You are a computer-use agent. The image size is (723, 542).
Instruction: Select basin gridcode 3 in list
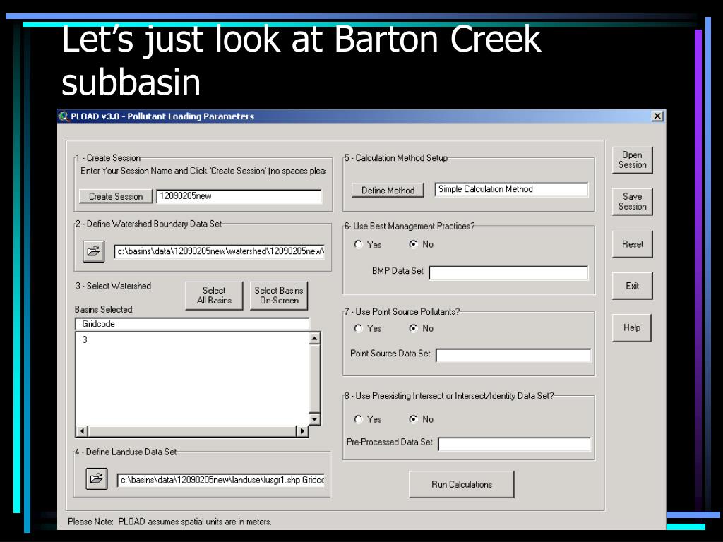pos(85,339)
